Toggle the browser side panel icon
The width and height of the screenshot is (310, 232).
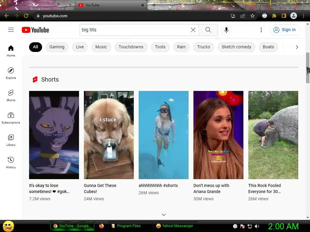tap(284, 16)
